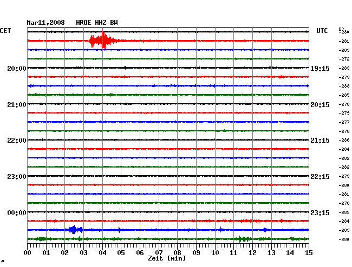Select minute 06 on the time axis
The width and height of the screenshot is (352, 267).
pyautogui.click(x=140, y=253)
